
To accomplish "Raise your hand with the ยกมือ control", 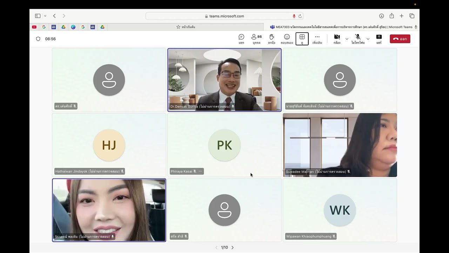I will (x=272, y=39).
